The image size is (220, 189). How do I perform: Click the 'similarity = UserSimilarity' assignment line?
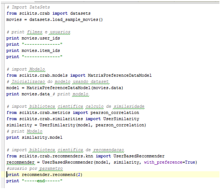[76, 125]
